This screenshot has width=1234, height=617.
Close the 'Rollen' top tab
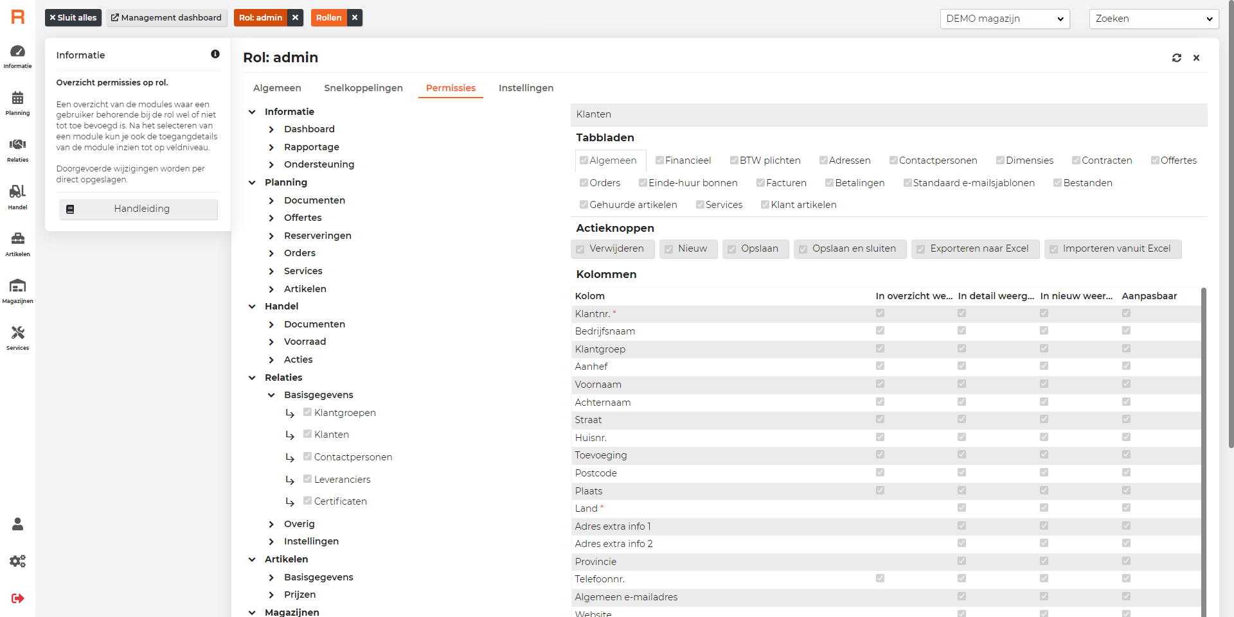pyautogui.click(x=354, y=17)
